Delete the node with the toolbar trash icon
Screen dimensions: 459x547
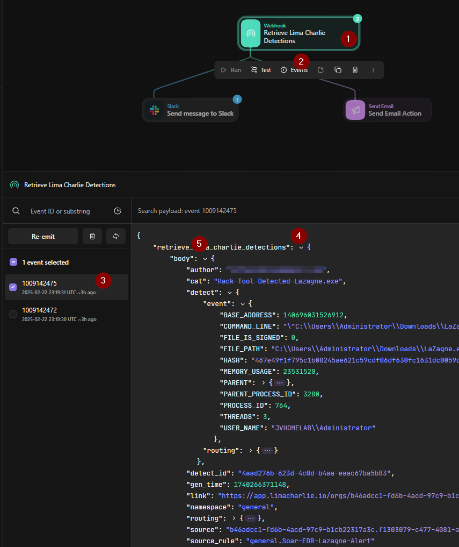pyautogui.click(x=355, y=70)
